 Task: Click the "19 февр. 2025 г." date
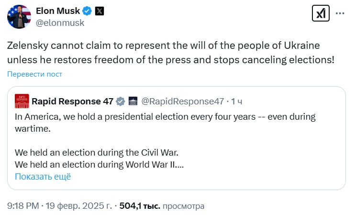79,206
